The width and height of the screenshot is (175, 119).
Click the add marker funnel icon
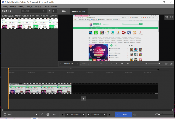click(x=37, y=115)
